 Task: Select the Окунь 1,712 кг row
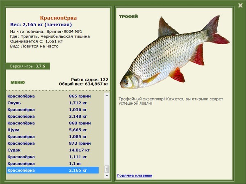[x=53, y=103]
